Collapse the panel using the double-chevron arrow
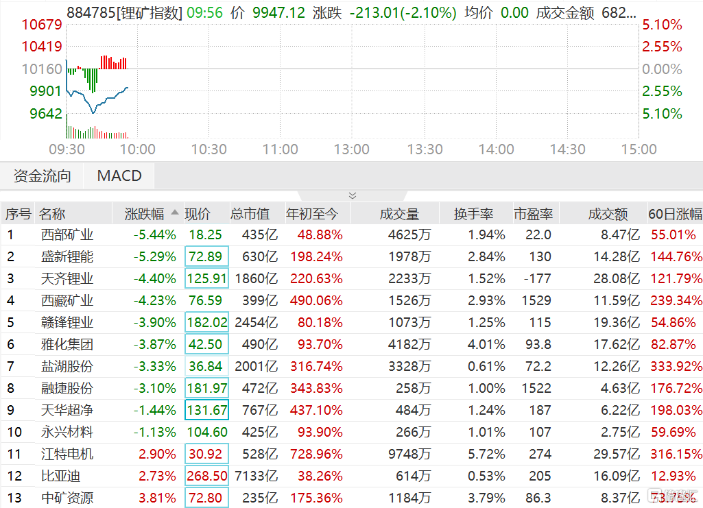This screenshot has height=508, width=703. coord(353,196)
